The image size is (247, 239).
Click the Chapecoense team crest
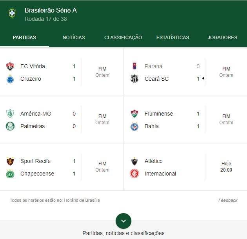point(10,174)
